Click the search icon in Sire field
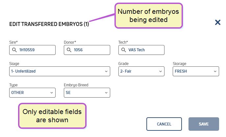 (x=14, y=50)
